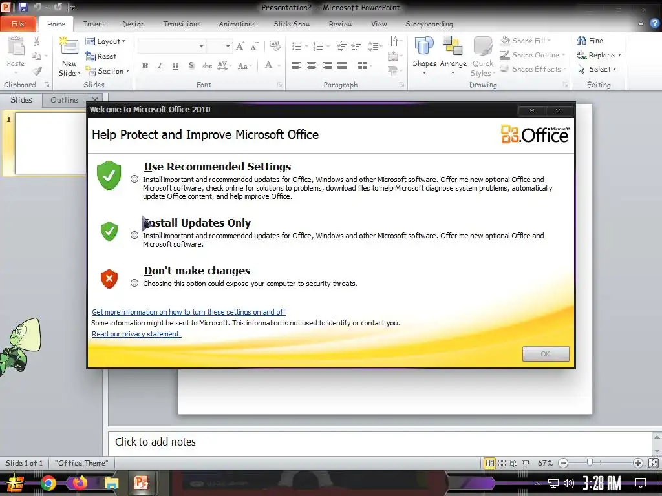Click the Reset slide button
Screen dimensions: 662x496
[x=101, y=56]
